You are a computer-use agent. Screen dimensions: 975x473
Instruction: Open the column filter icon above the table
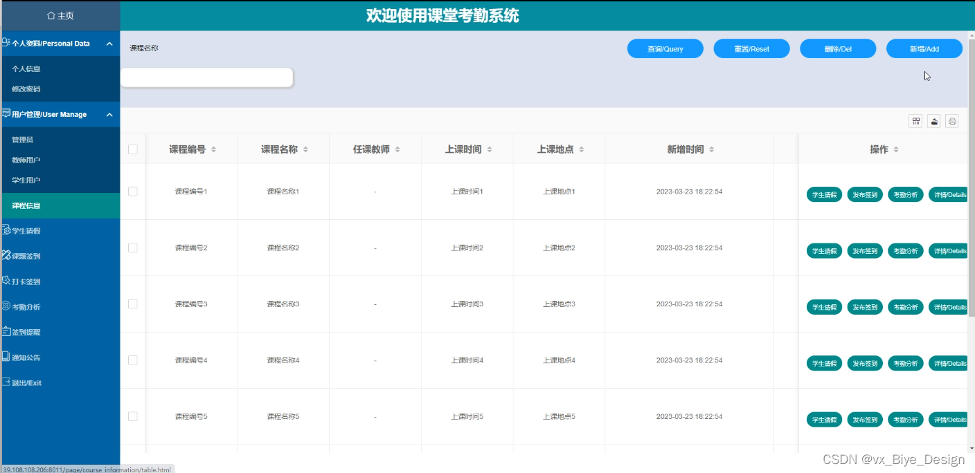pyautogui.click(x=916, y=121)
